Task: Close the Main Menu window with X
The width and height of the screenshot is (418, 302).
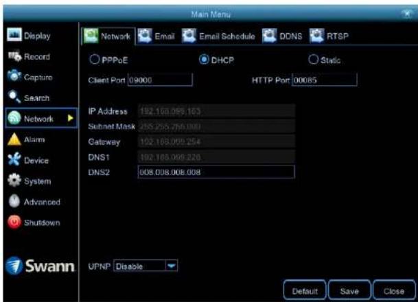Action: [x=407, y=14]
